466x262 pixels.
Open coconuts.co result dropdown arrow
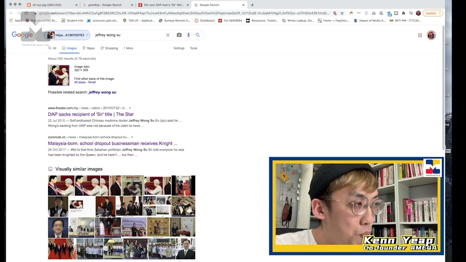click(132, 137)
